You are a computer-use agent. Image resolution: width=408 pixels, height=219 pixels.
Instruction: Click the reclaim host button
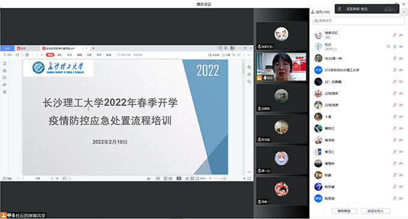point(376,211)
